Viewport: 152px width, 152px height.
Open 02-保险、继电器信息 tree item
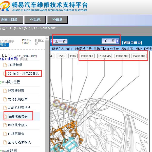[x=23, y=73]
